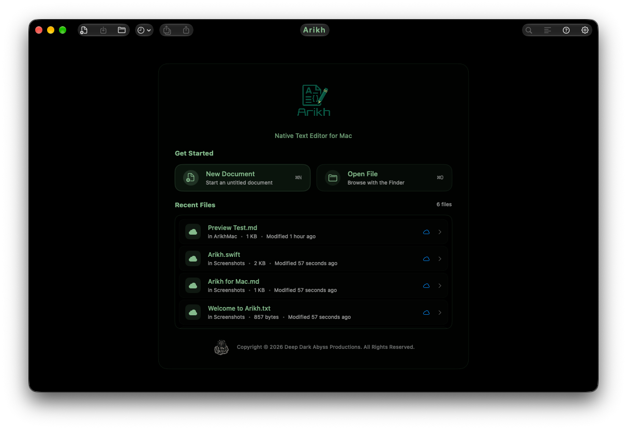
Task: Click the blue iCloud icon on Welcome to Arikh.txt row
Action: point(426,313)
